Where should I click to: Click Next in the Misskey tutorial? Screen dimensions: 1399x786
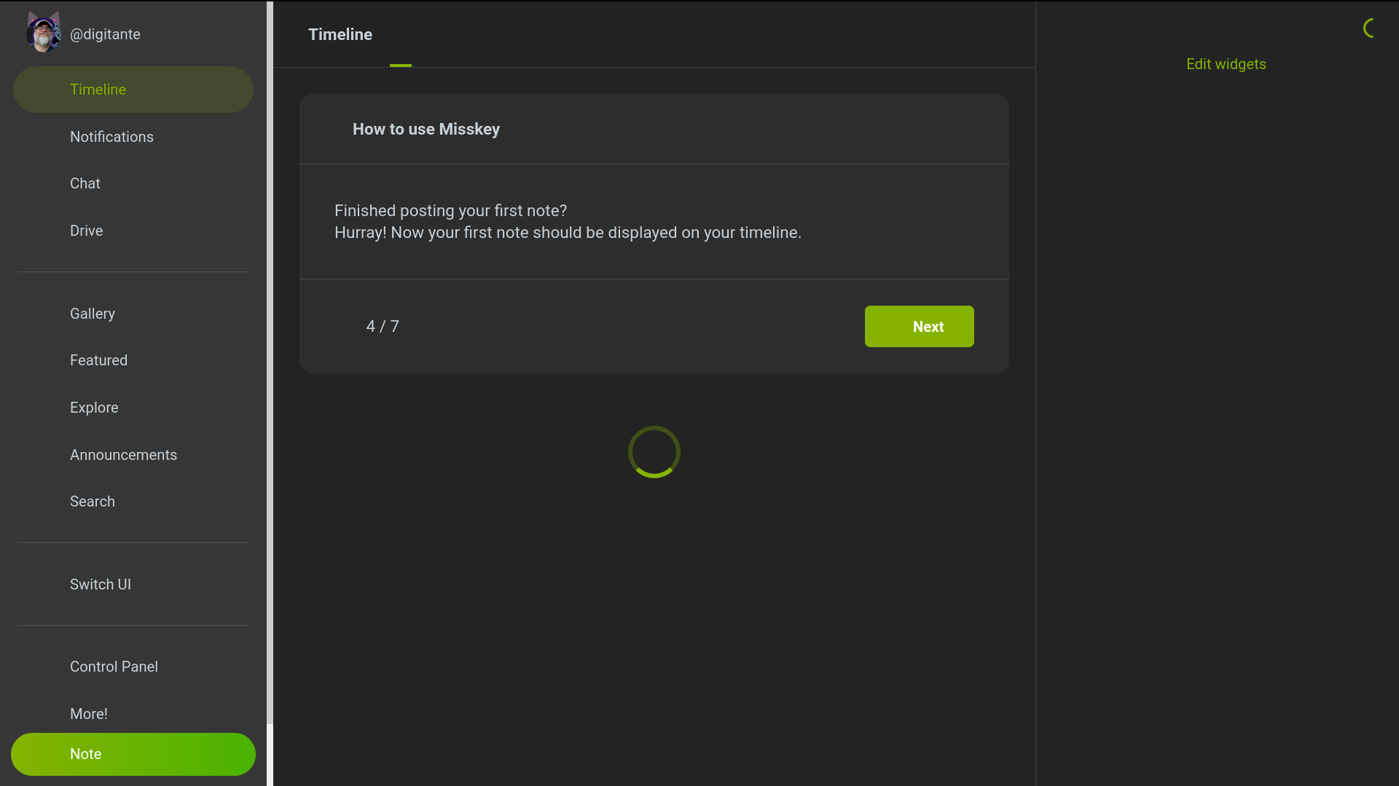(919, 327)
